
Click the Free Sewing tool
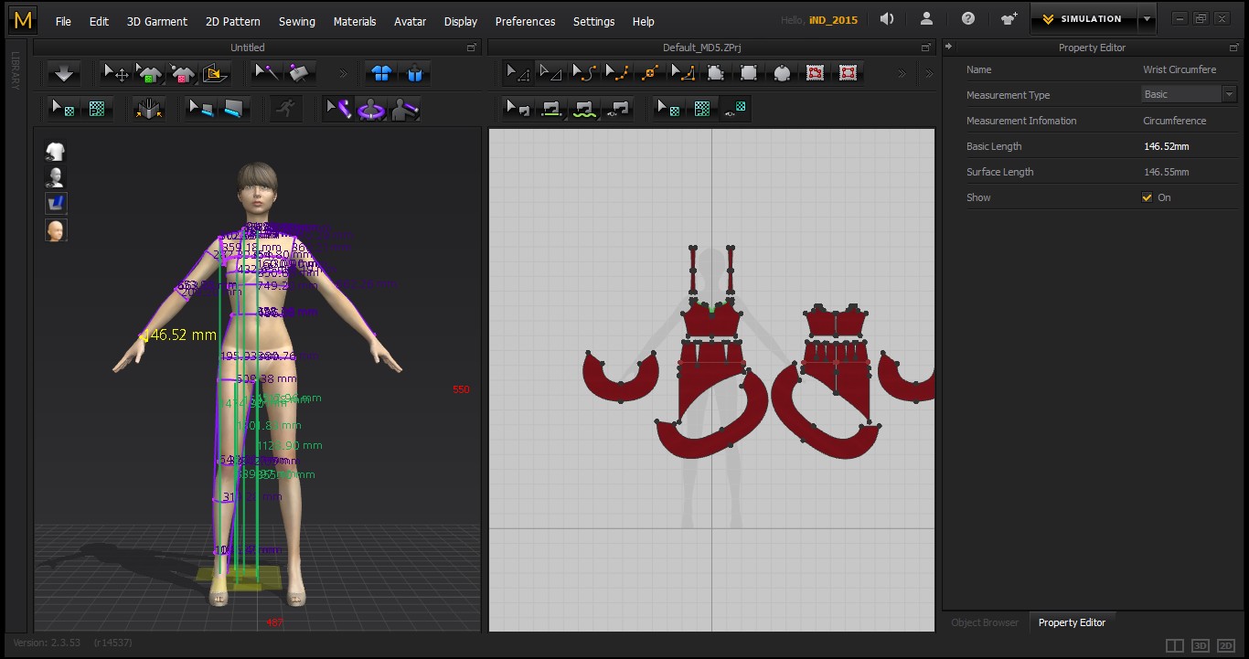coord(583,110)
